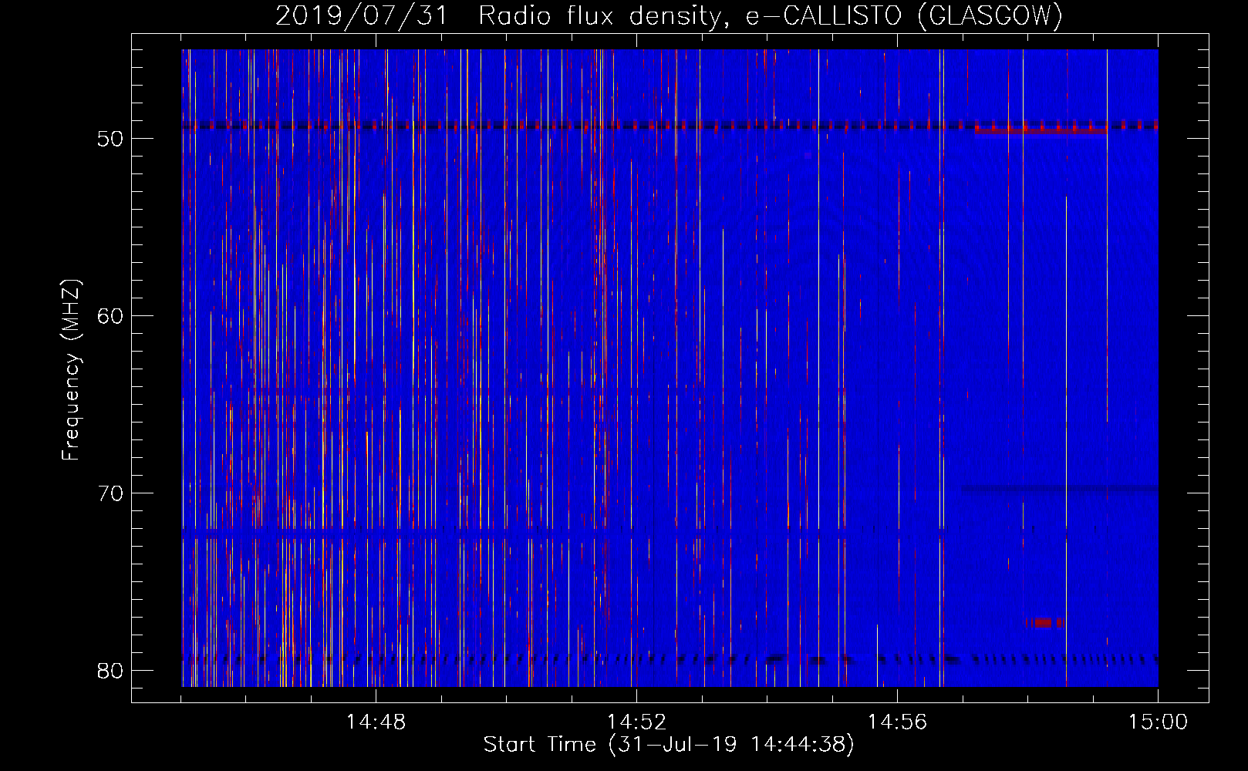1248x771 pixels.
Task: Click the 'Start Time (31-Jul-19 14:44:38)' axis label
Action: pyautogui.click(x=669, y=744)
